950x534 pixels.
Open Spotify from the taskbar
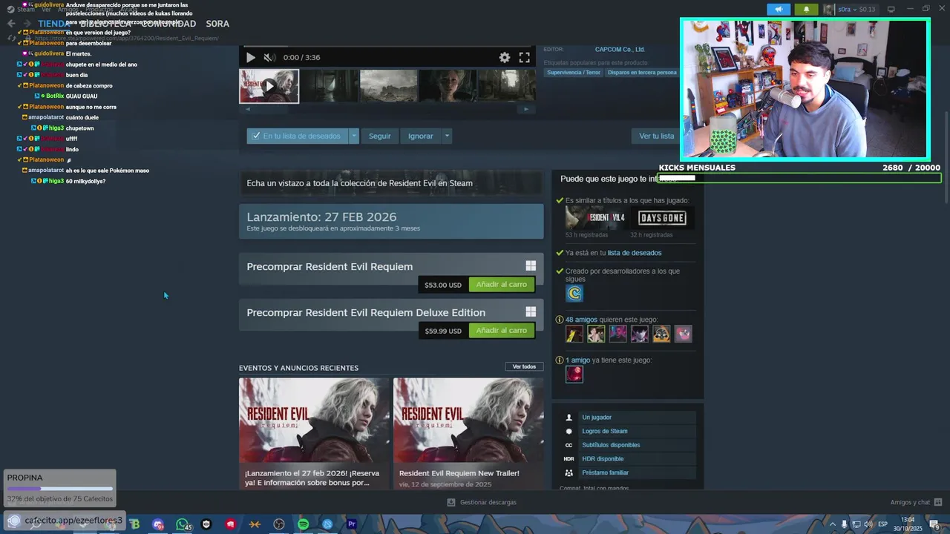(303, 524)
